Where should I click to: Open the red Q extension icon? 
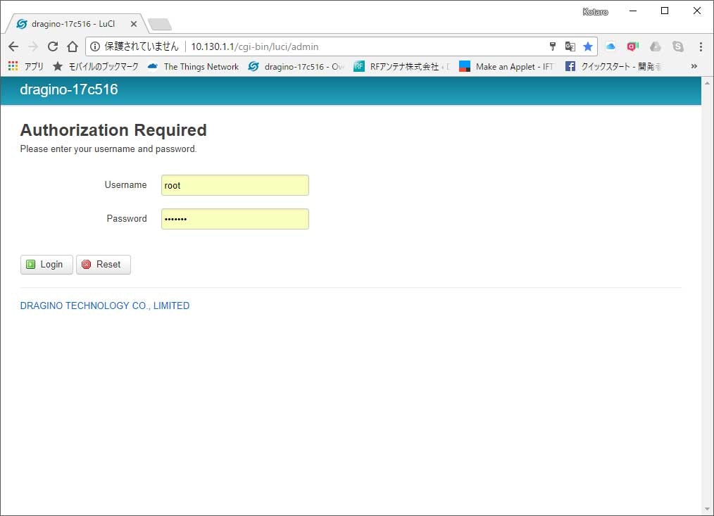633,46
